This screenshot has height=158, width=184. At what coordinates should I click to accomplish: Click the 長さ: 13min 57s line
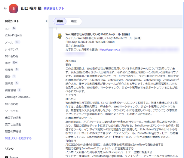(75, 46)
